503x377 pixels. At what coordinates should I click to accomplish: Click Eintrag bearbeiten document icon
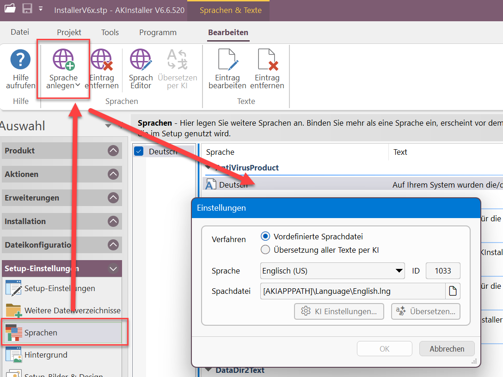228,59
